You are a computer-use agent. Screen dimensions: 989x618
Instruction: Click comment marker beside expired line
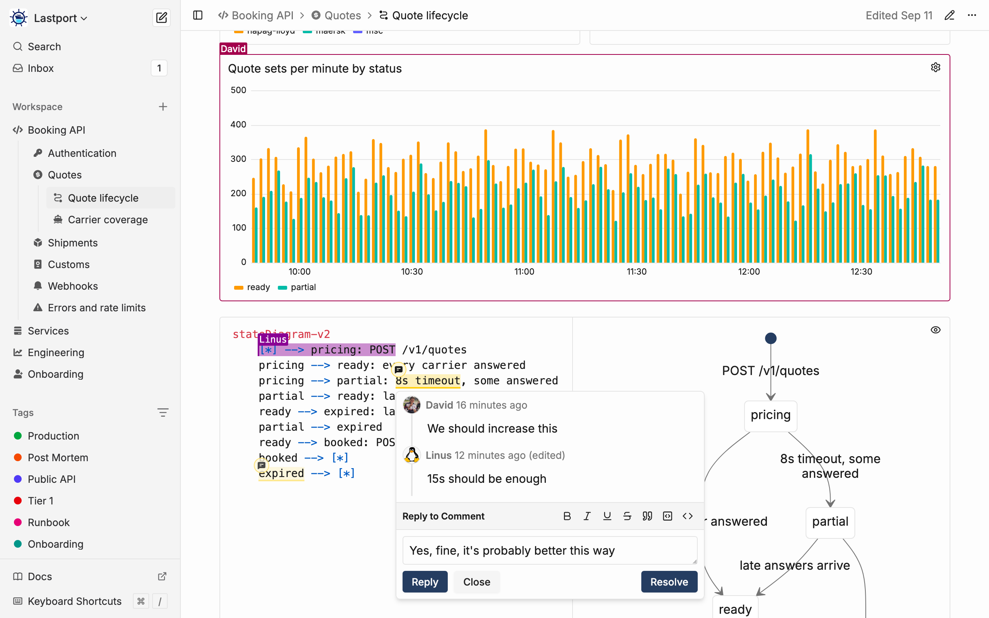click(262, 465)
